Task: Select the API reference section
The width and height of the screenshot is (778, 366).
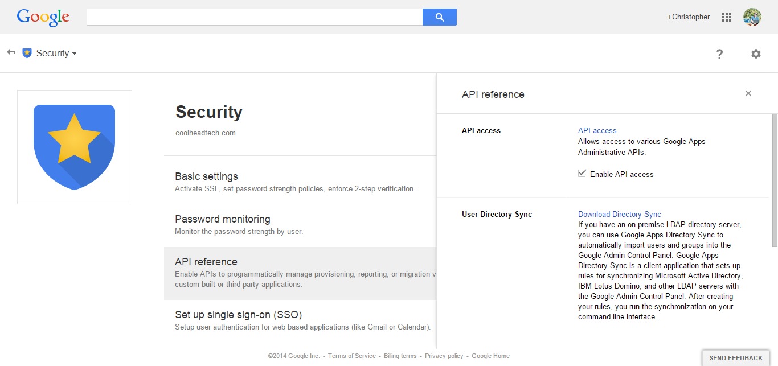Action: (x=300, y=273)
